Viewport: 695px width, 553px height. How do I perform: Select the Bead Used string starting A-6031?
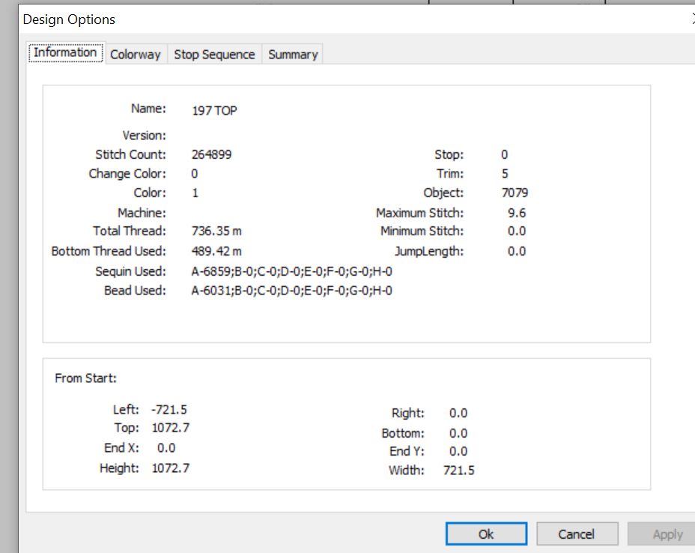291,291
